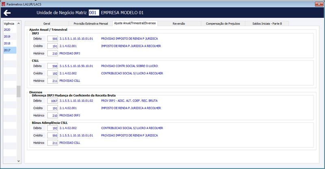The height and width of the screenshot is (169, 325).
Task: Open Saldos Iniciais - Parte B tab
Action: (267, 23)
